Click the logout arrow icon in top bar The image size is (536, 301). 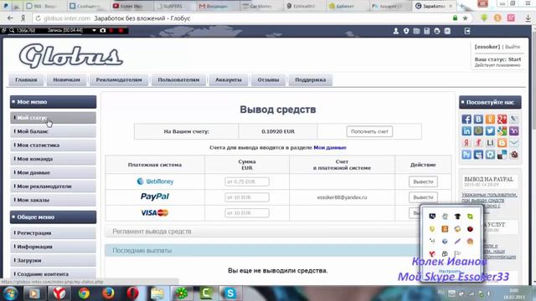tap(467, 31)
